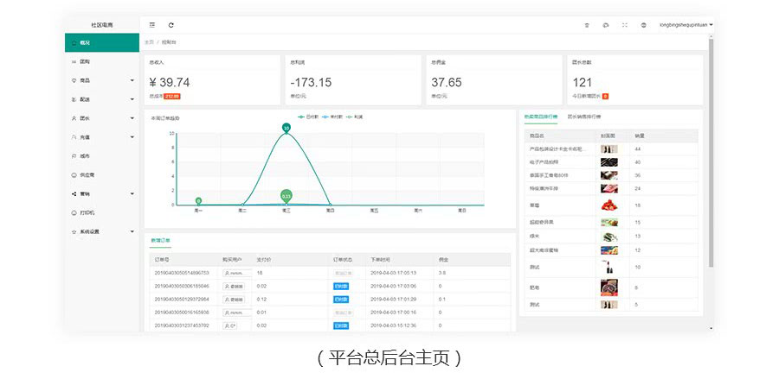This screenshot has width=779, height=379.
Task: Click the icon beside 商品 in the sidebar
Action: pos(74,80)
